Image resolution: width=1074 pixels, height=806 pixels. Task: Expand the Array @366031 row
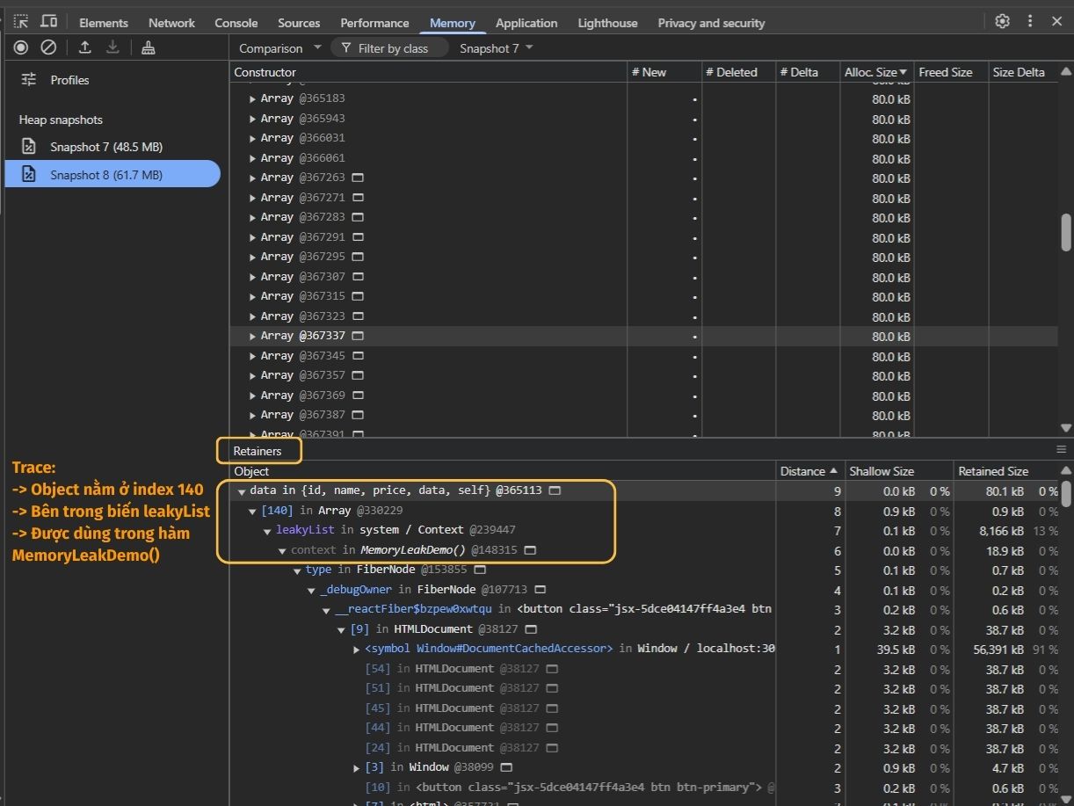253,138
